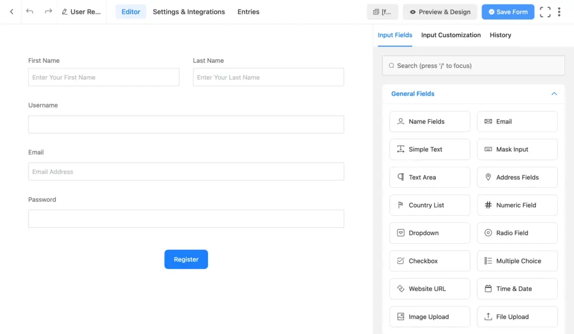Focus the field search box
This screenshot has height=334, width=574.
point(473,65)
